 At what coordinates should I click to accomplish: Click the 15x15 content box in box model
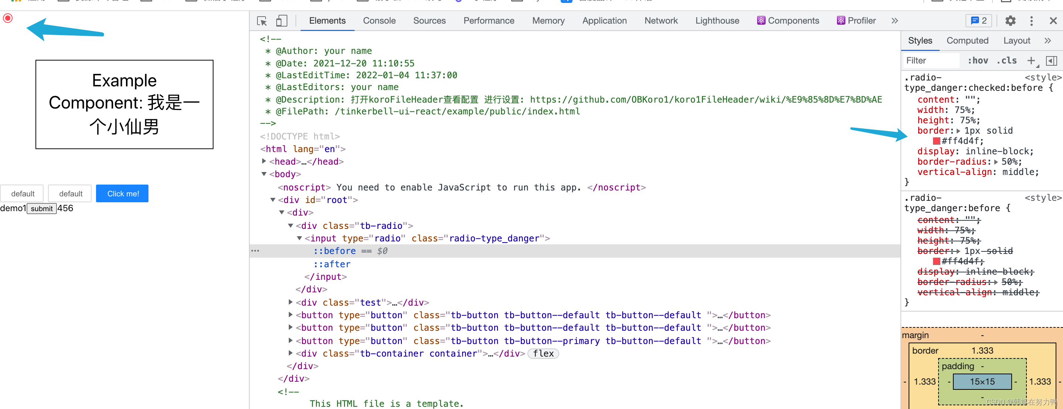[x=982, y=382]
